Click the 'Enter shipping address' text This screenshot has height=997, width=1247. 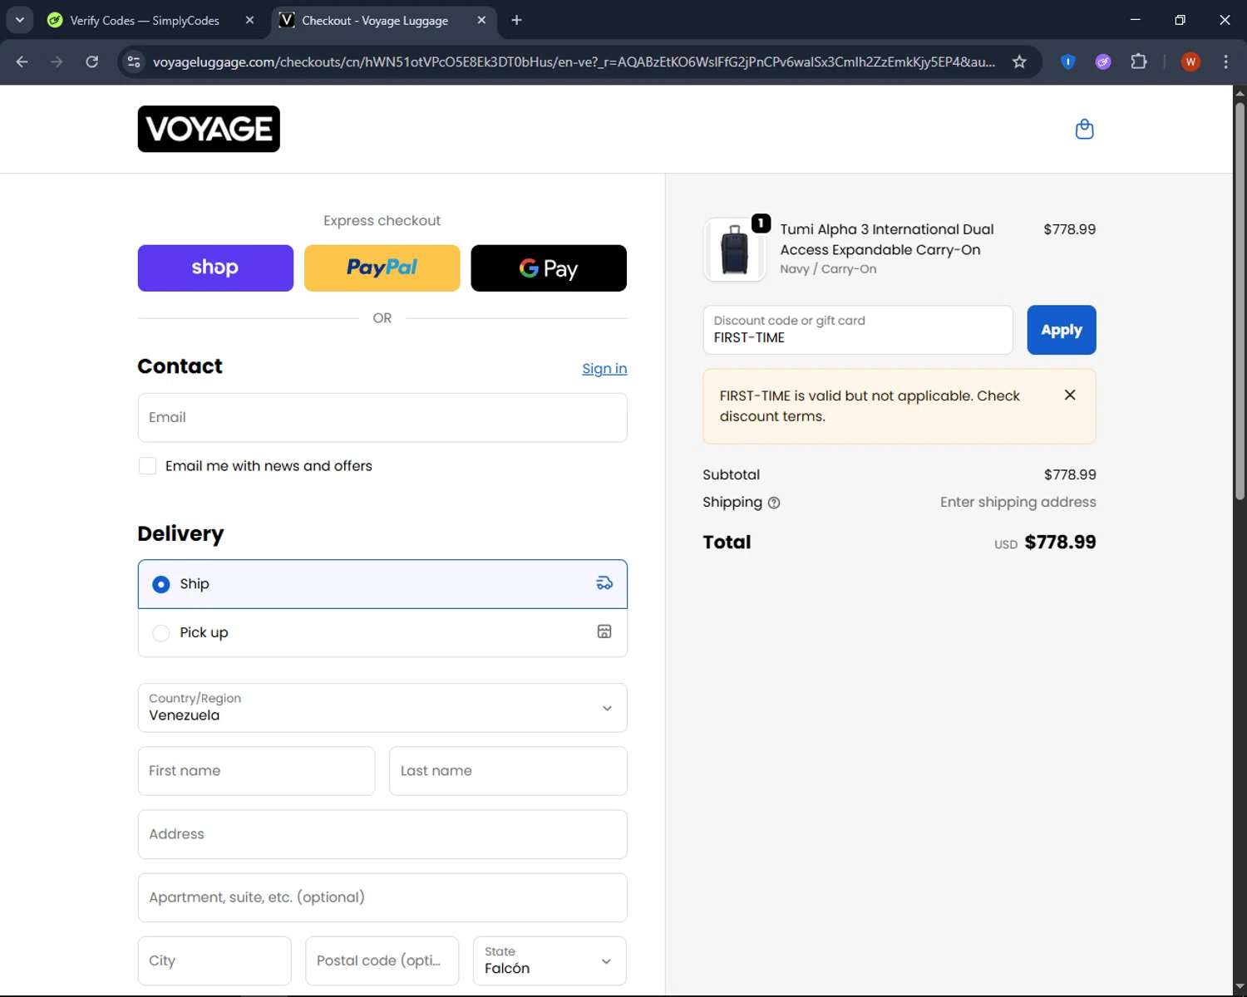click(1018, 502)
